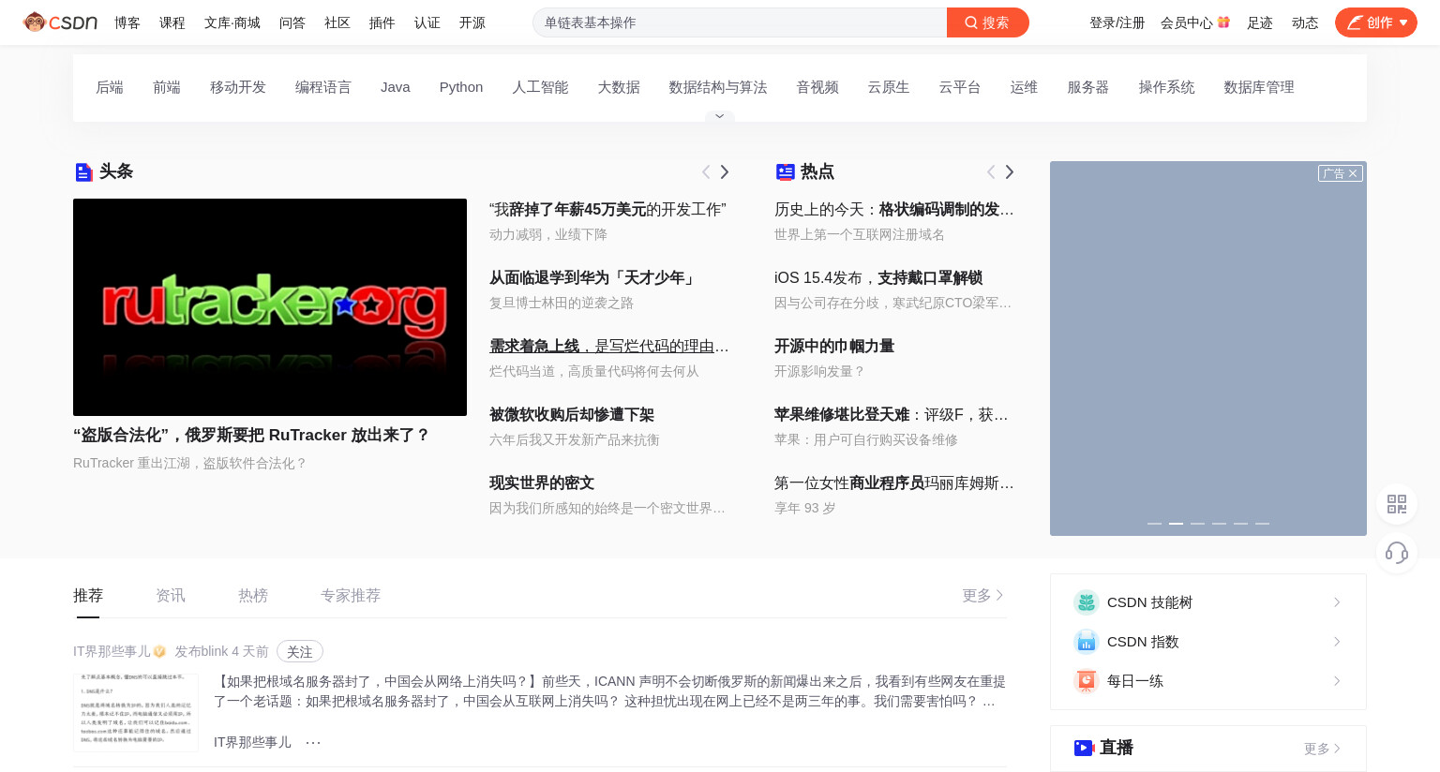Click the 头条 section document icon
Screen dimensions: 1440x772
pos(83,171)
